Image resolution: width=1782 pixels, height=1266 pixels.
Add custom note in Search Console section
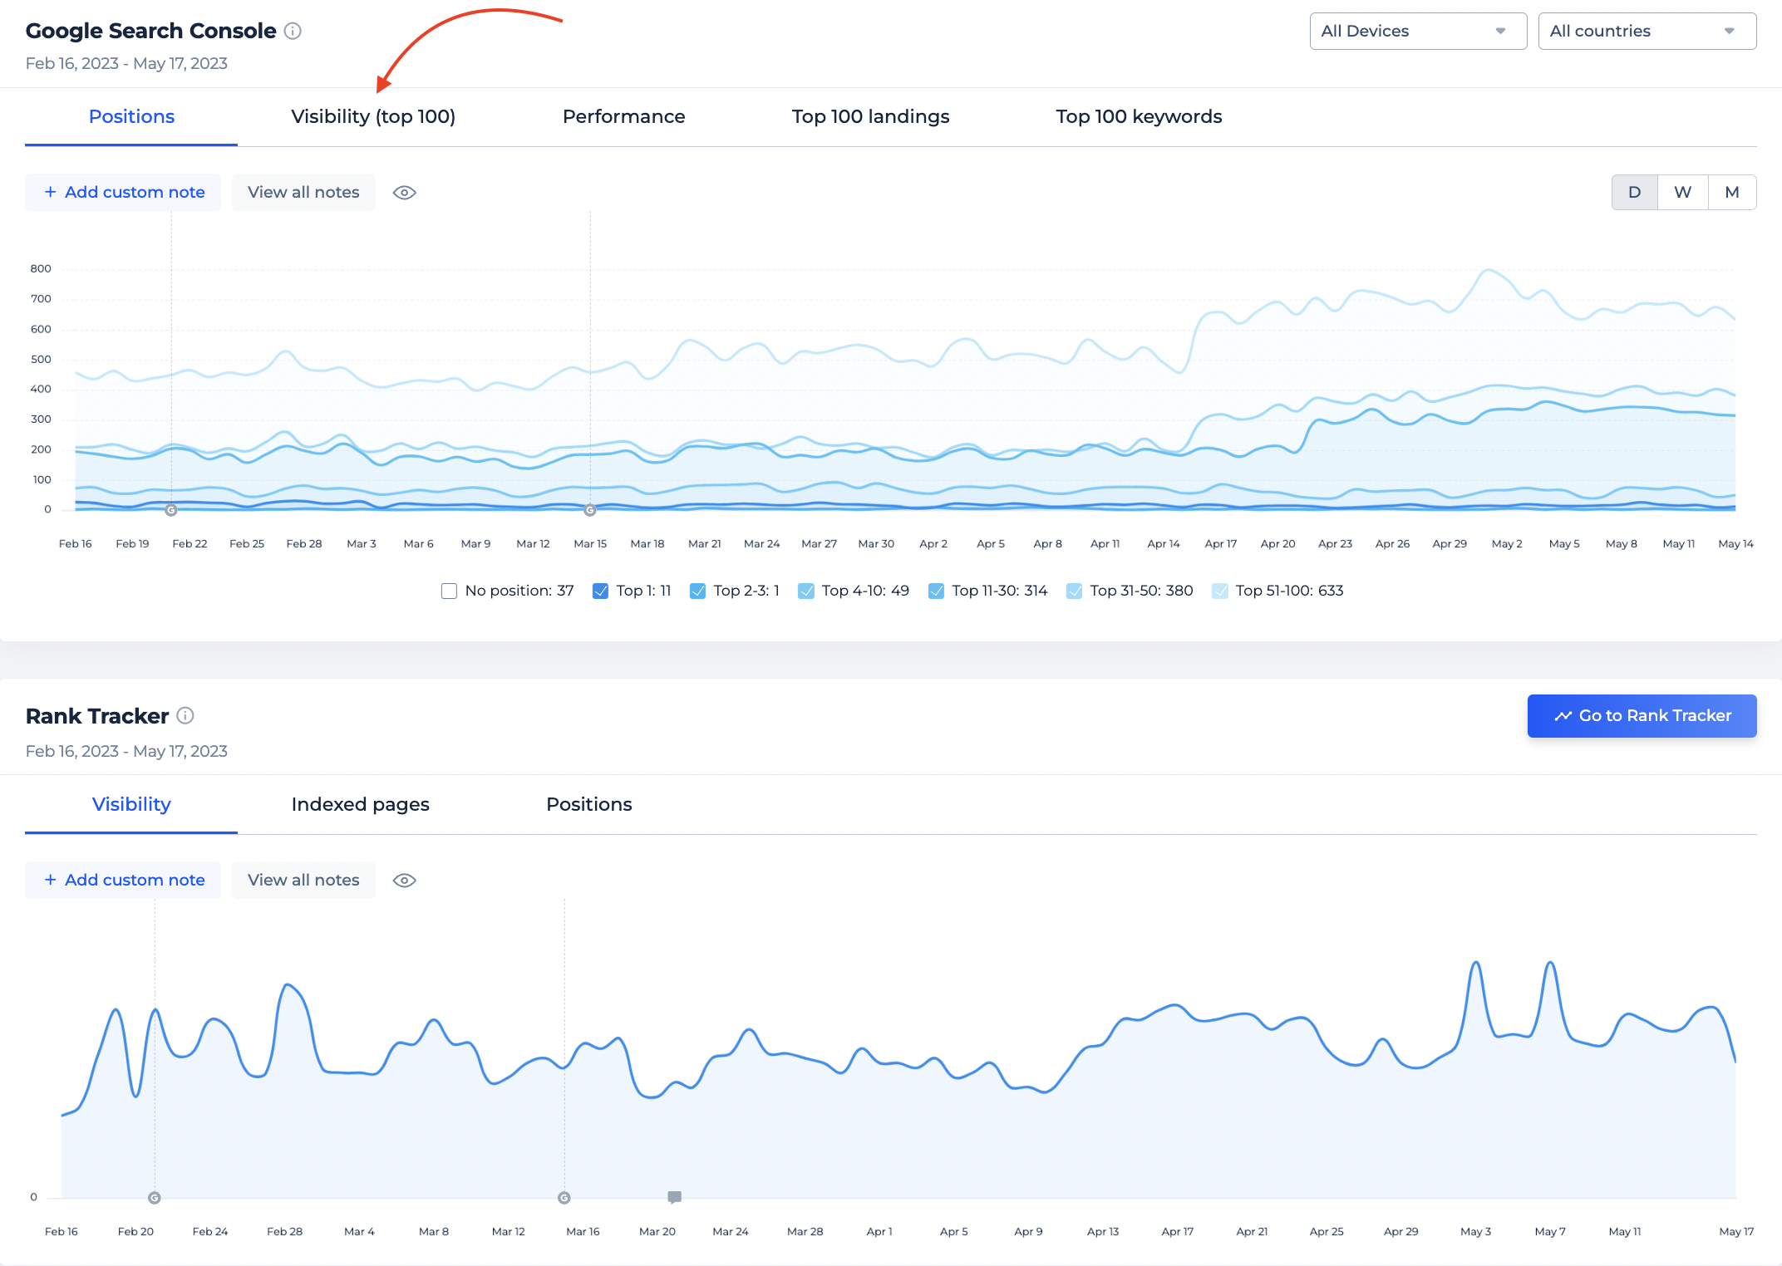click(x=123, y=192)
